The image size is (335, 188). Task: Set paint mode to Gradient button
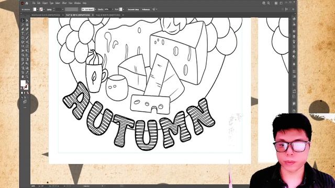(x=25, y=93)
